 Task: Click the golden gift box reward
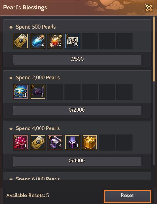click(x=90, y=143)
